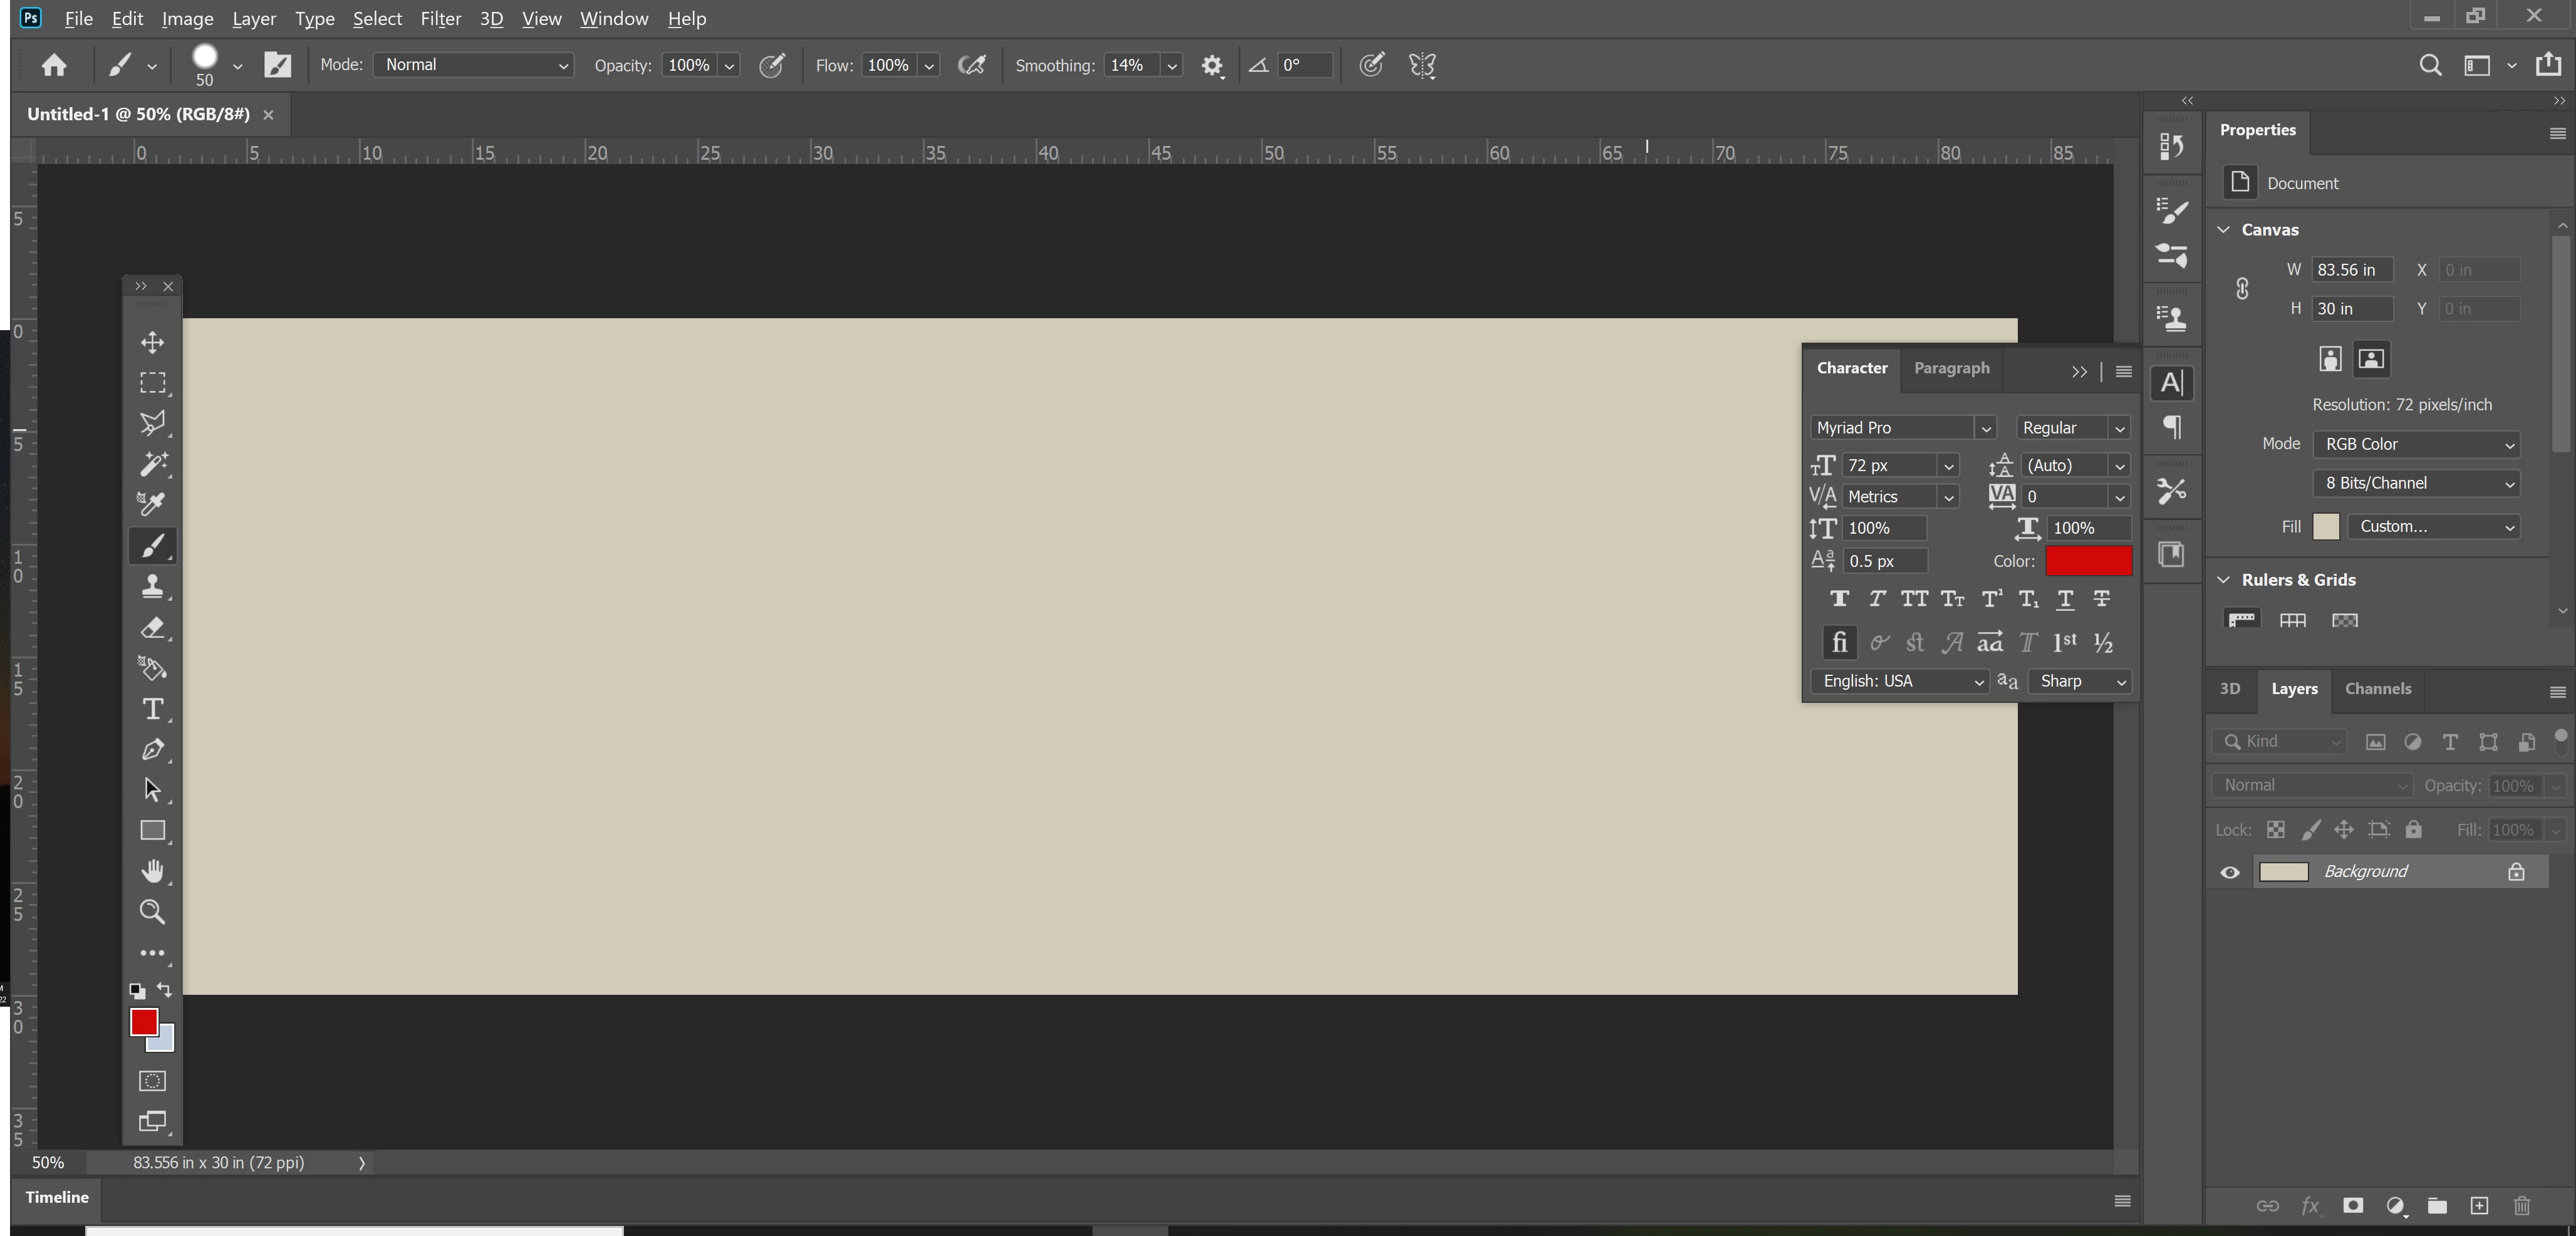Select the Clone Stamp tool
2576x1236 pixels.
click(x=152, y=587)
